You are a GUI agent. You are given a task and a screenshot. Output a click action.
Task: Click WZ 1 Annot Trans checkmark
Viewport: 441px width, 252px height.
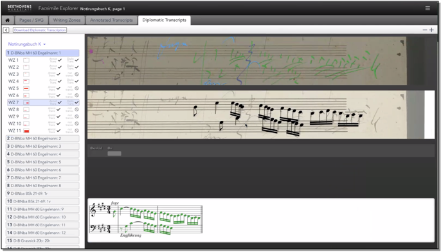click(x=59, y=60)
